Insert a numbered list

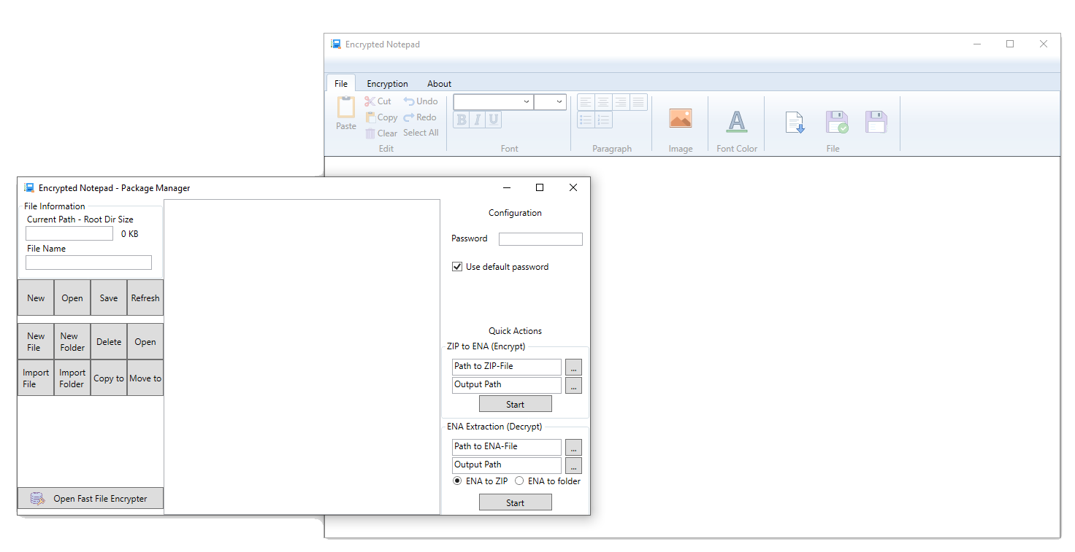point(603,120)
